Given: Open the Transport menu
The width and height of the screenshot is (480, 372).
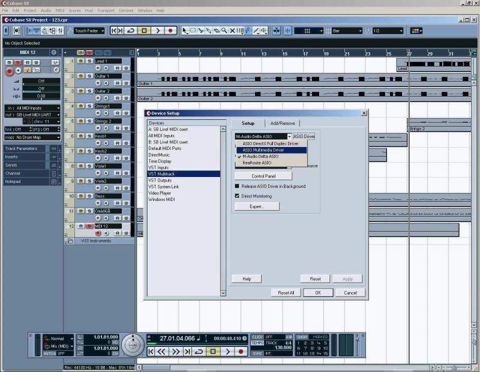Looking at the screenshot, I should click(106, 10).
